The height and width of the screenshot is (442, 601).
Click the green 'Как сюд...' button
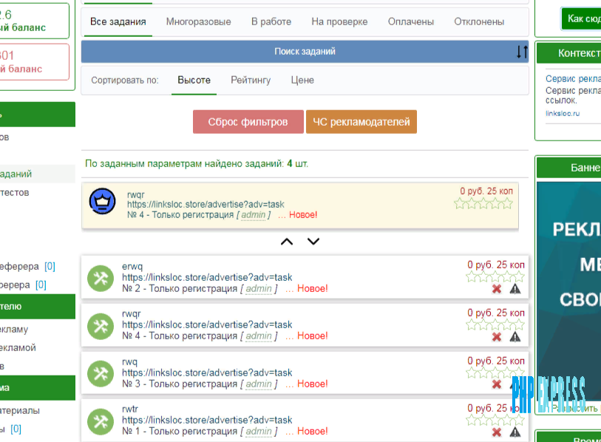pyautogui.click(x=581, y=18)
